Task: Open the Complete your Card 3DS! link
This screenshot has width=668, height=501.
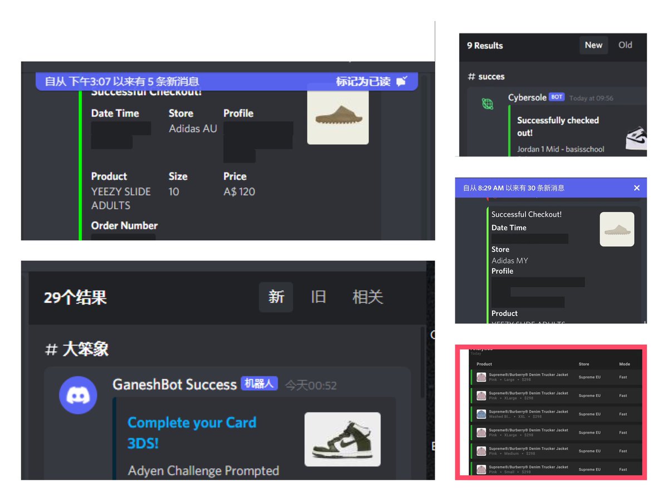Action: point(191,433)
